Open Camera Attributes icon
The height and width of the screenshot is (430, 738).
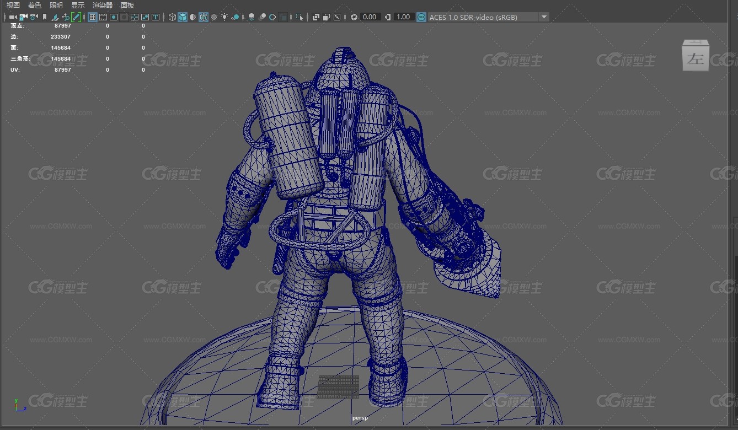point(34,17)
